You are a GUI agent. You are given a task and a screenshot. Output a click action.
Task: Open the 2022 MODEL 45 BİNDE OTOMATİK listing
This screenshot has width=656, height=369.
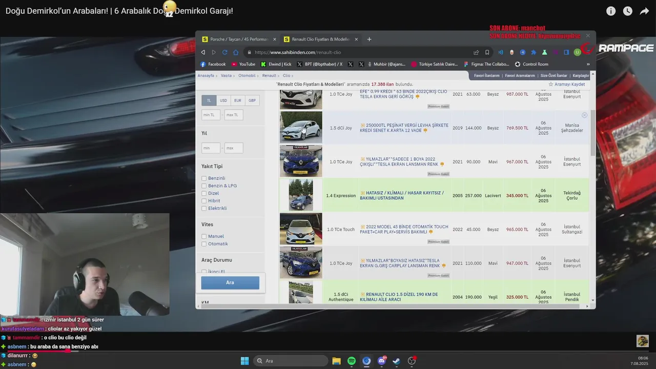click(404, 229)
